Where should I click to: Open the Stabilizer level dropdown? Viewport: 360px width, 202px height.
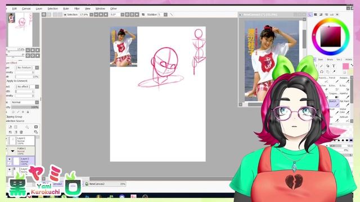[x=165, y=15]
